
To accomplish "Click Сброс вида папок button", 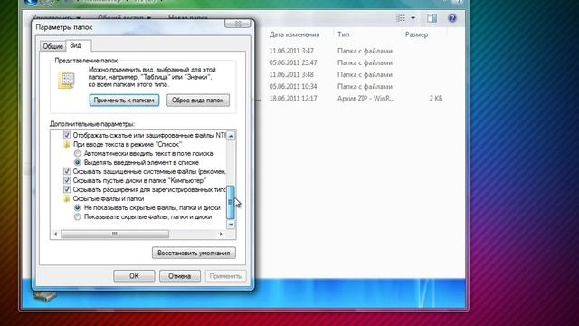I will click(197, 101).
